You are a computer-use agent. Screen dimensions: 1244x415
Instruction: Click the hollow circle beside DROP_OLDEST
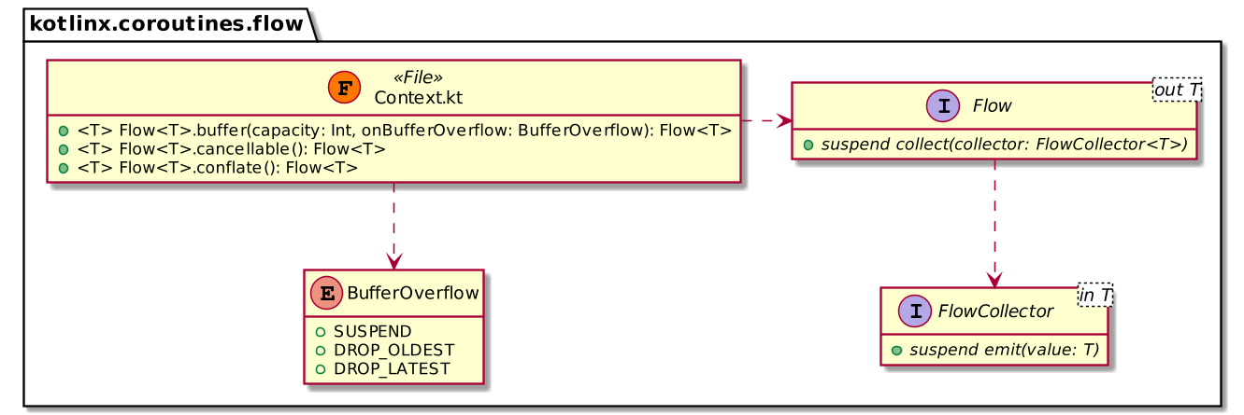(320, 351)
